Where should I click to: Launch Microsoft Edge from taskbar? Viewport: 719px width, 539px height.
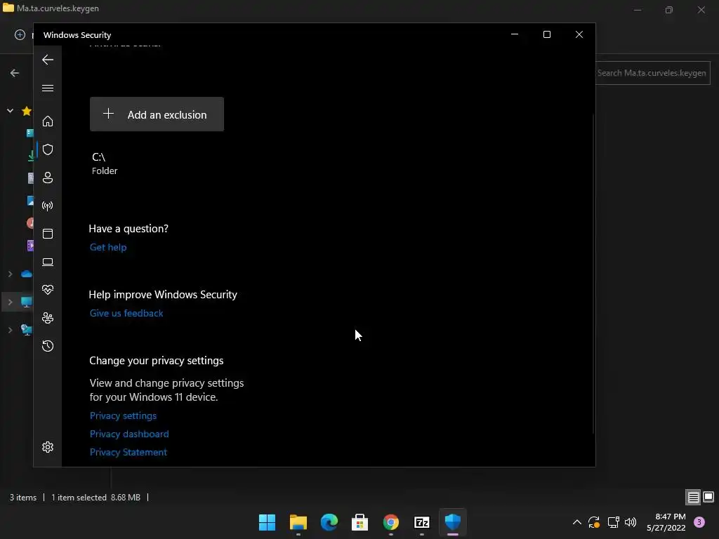click(329, 522)
